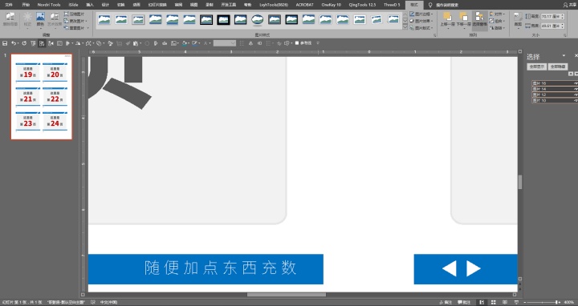The height and width of the screenshot is (306, 578).
Task: Open Picture Effects (图片效果) dropdown
Action: 421,21
